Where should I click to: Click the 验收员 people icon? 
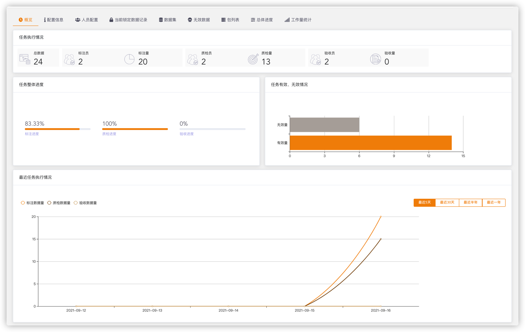[316, 59]
